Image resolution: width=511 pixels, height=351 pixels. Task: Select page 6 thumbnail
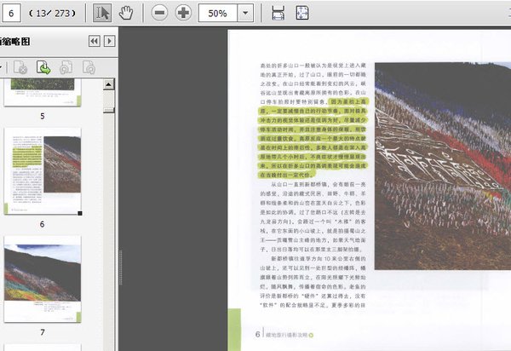tap(43, 171)
